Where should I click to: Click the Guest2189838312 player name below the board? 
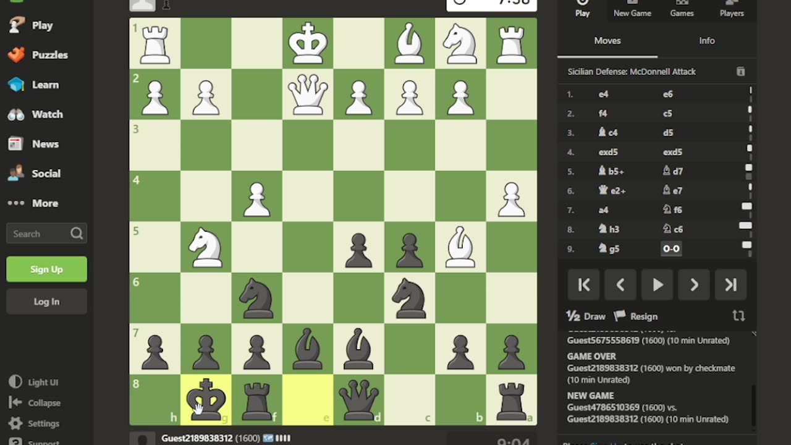pos(197,438)
